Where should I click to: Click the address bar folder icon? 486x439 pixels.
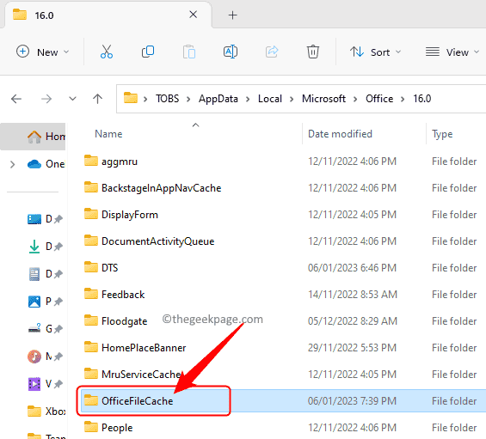[131, 98]
